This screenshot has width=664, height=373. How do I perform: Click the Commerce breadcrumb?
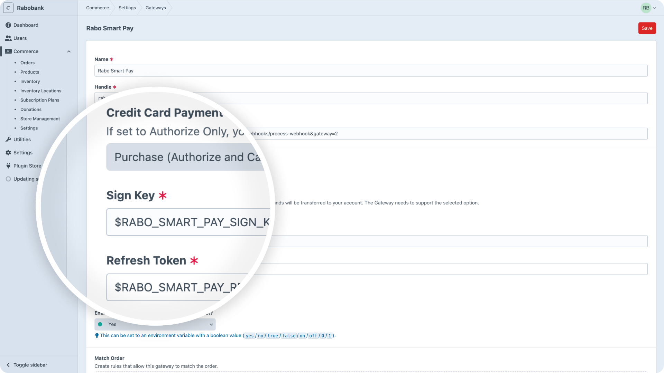tap(98, 8)
